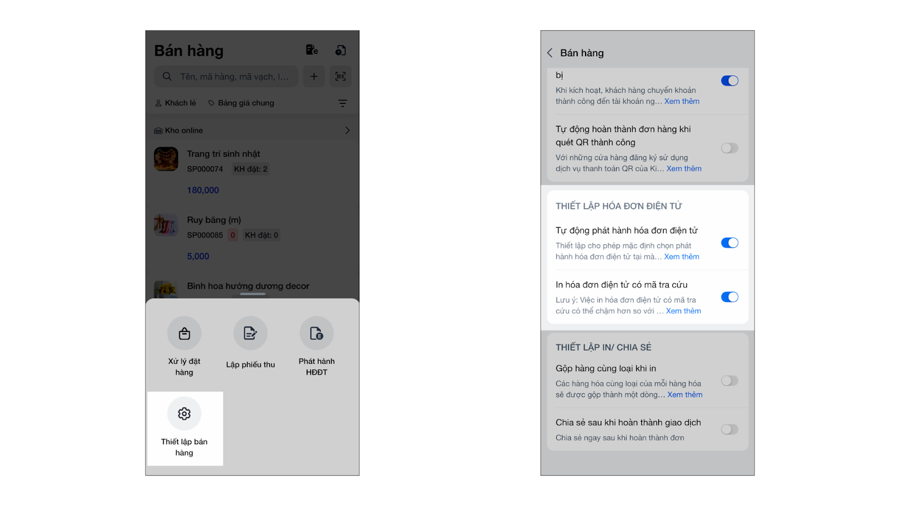Click the red 0 stock badge for Ruy băng
Viewport: 900px width, 506px height.
233,235
